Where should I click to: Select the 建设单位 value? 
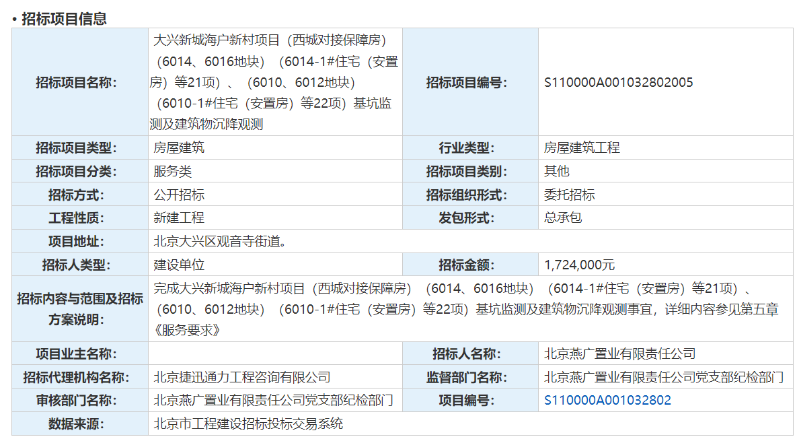tap(179, 265)
